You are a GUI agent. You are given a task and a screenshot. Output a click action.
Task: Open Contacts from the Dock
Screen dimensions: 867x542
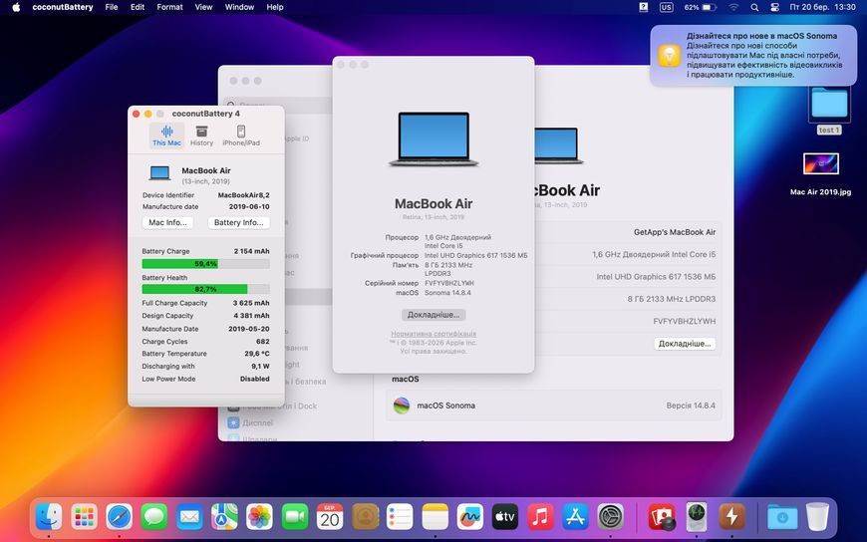coord(365,516)
